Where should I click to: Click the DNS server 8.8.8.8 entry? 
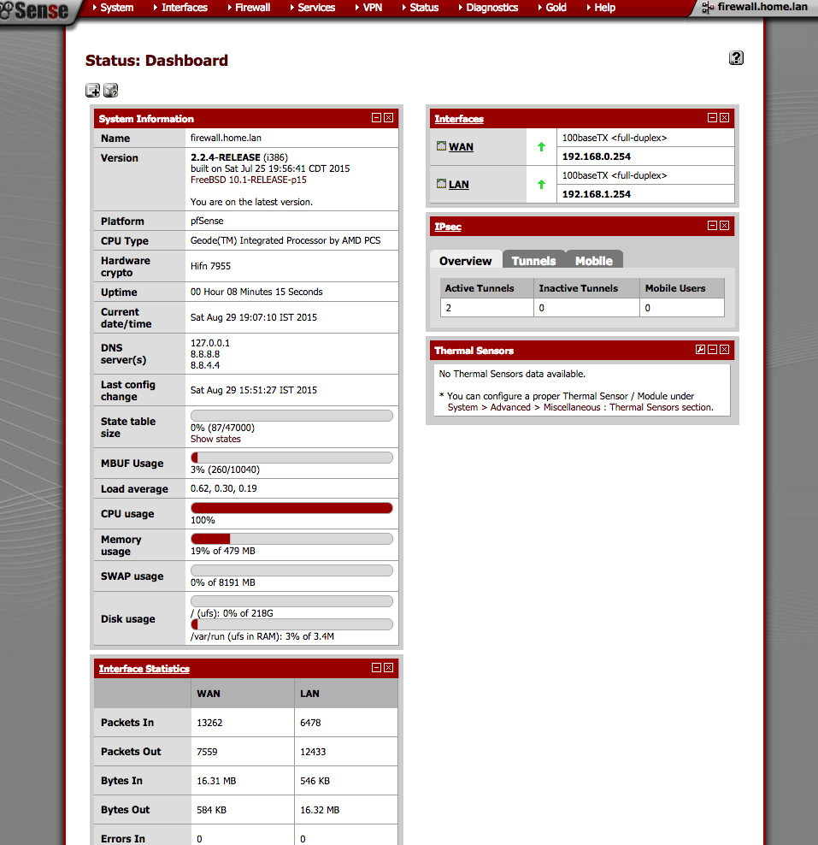pyautogui.click(x=205, y=354)
